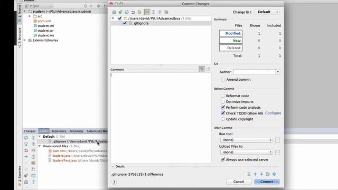Switch to the Repository tab in Changes
This screenshot has width=338, height=190.
(x=59, y=131)
